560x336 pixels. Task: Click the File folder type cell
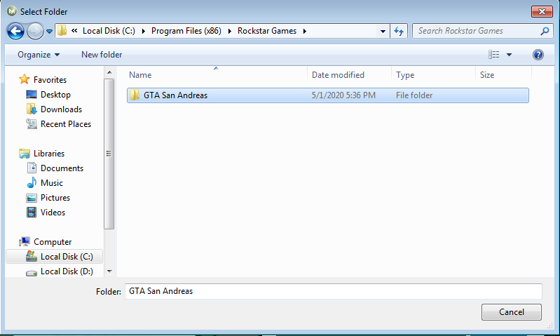point(414,95)
